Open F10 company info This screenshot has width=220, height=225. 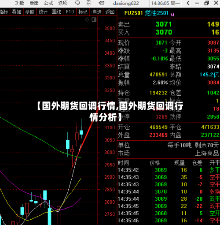coord(70,12)
